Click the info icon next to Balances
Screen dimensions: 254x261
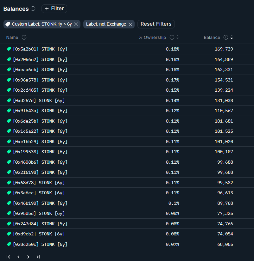33,9
